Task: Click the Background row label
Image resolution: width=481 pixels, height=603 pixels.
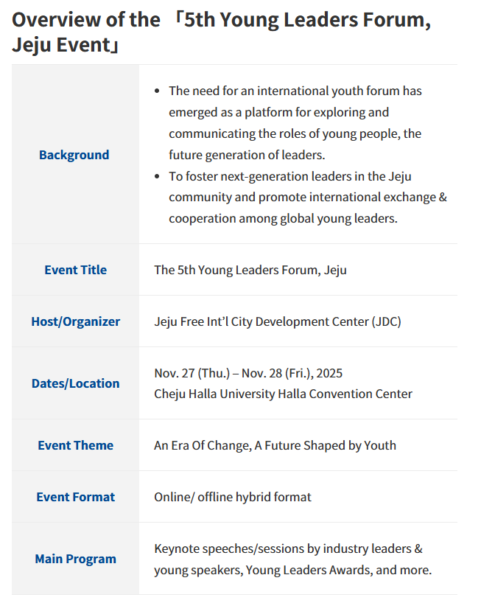Action: point(74,155)
